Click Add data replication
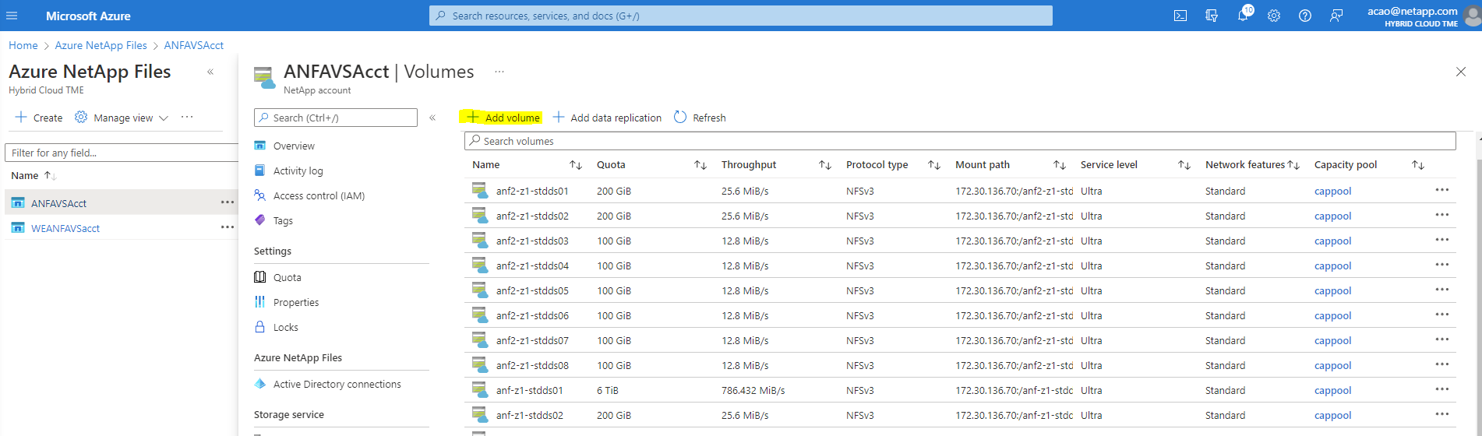 (x=607, y=118)
